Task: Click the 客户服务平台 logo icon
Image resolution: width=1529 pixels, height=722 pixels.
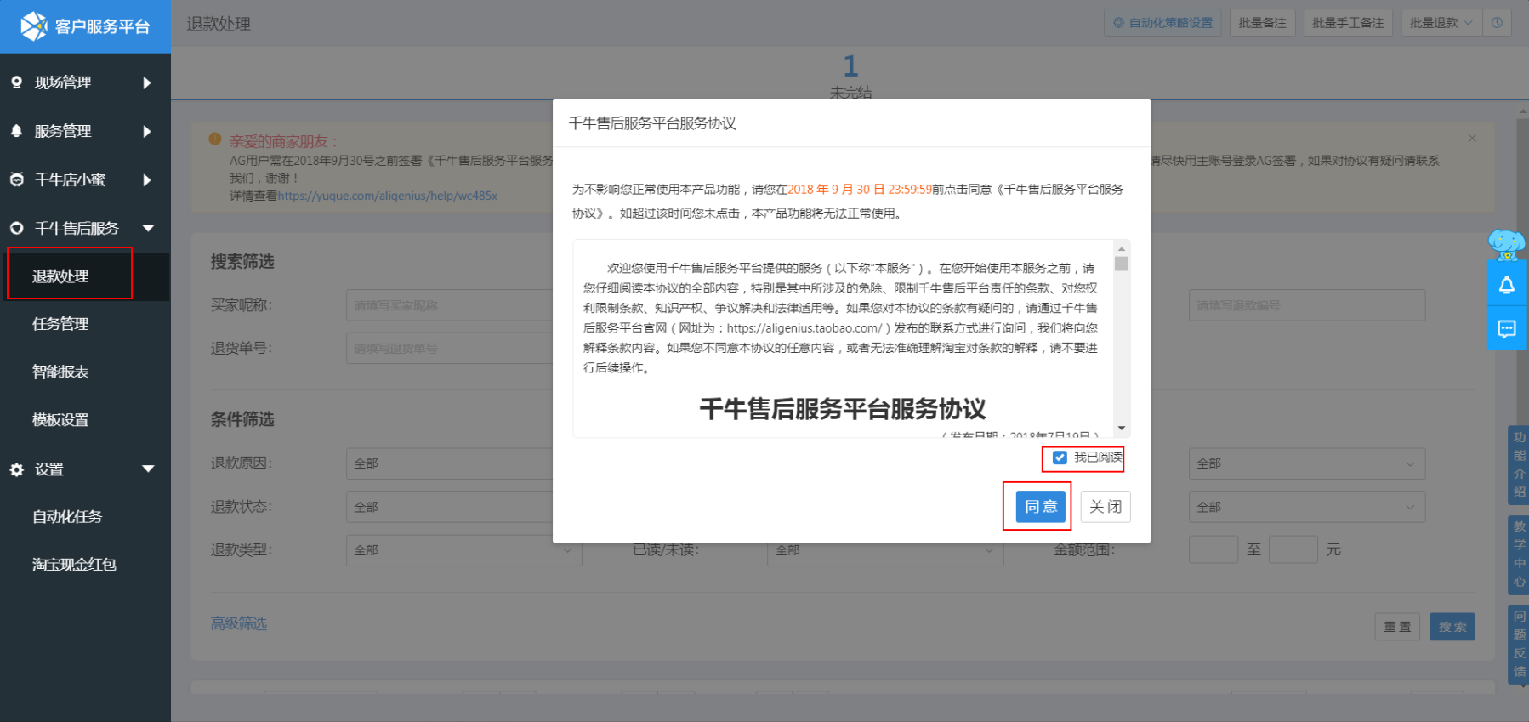Action: click(x=34, y=26)
